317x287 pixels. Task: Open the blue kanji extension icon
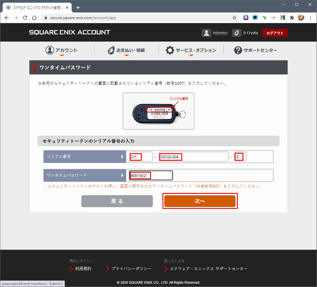coord(246,18)
